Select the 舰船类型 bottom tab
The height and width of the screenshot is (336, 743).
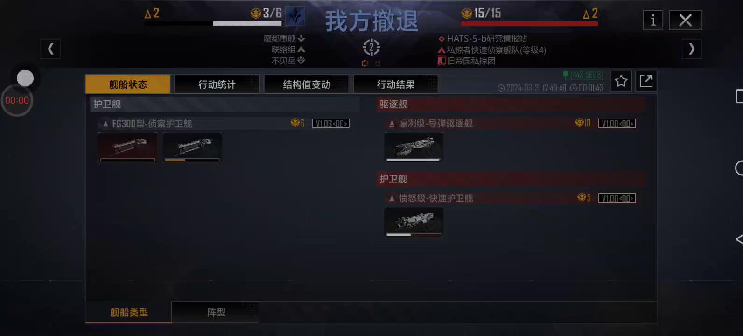click(129, 312)
